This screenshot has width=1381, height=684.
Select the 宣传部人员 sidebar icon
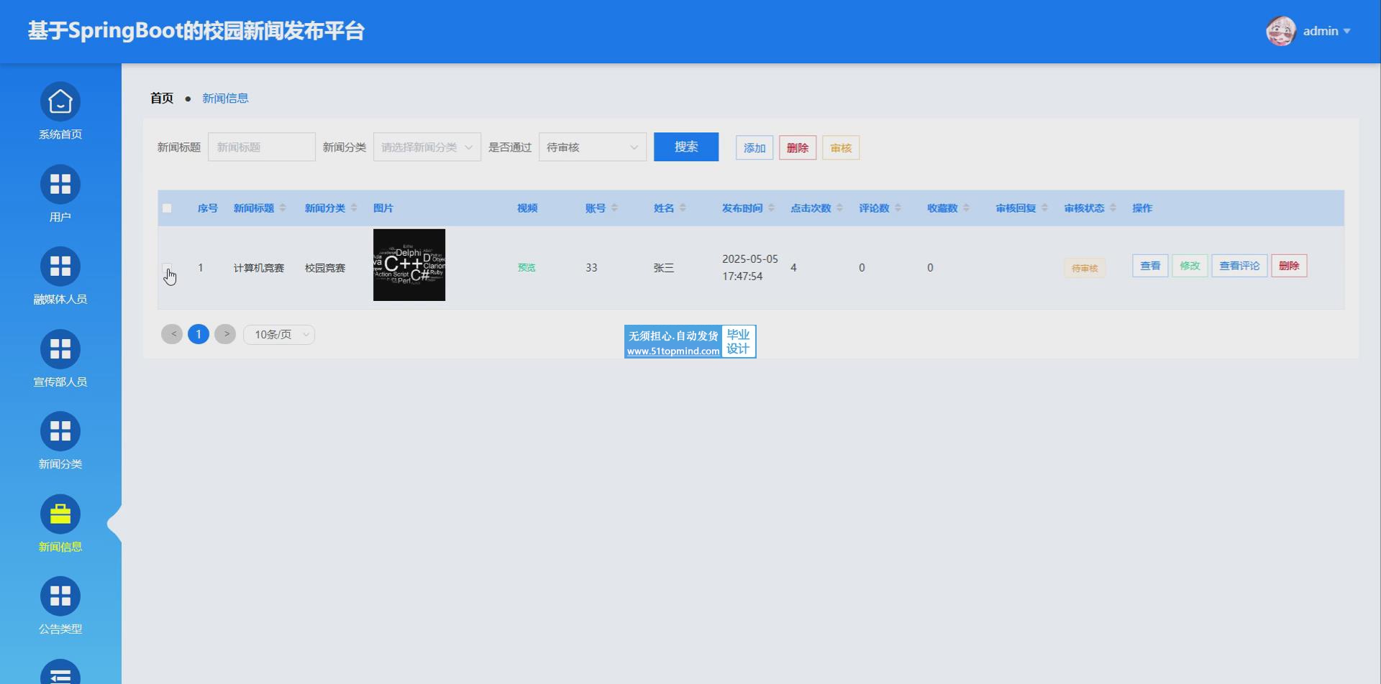click(x=60, y=349)
